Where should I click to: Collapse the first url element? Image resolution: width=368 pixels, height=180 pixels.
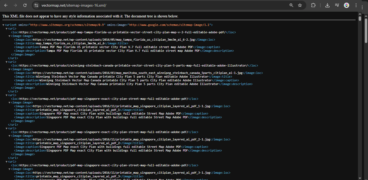[6, 29]
